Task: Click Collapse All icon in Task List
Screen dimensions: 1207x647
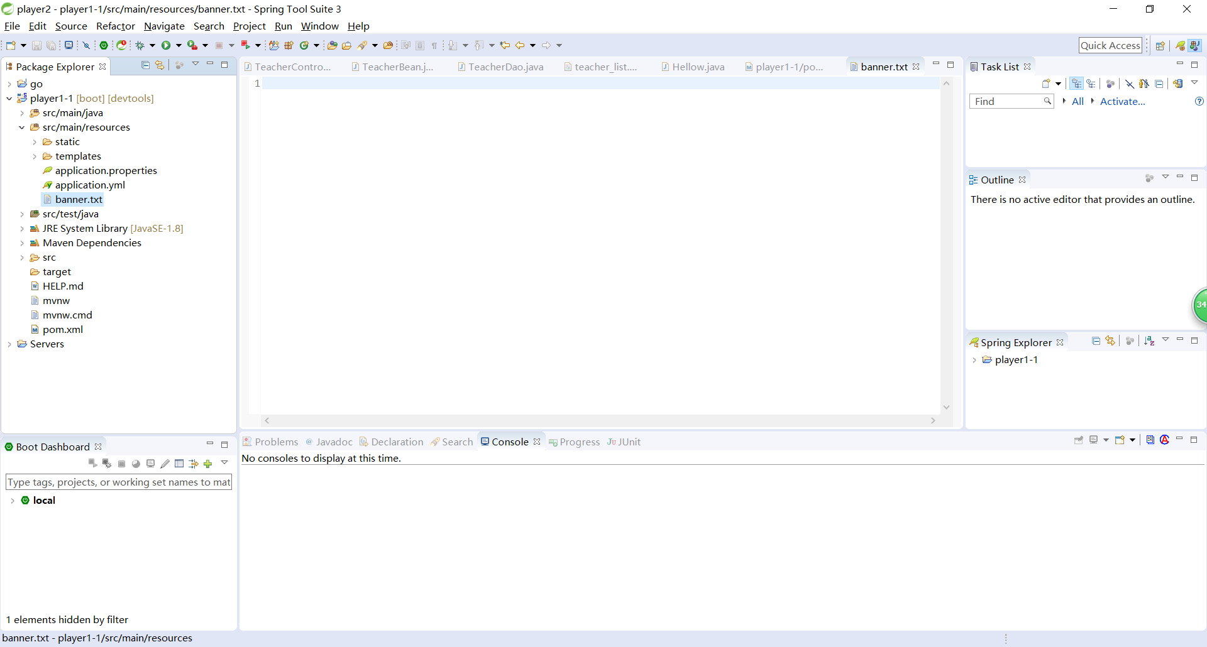Action: 1159,84
